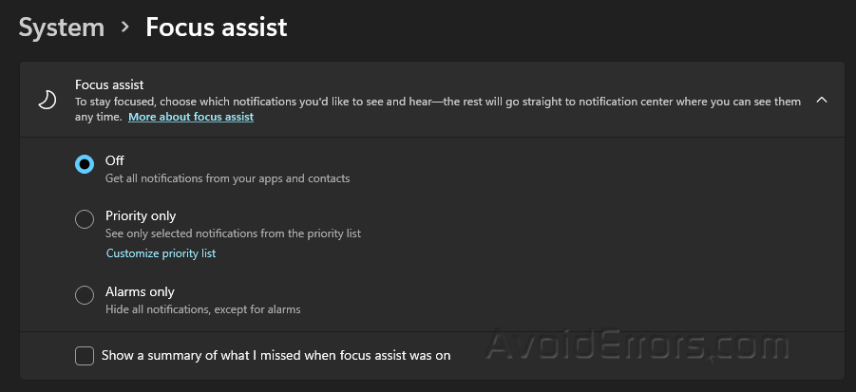
Task: Click the breadcrumb arrow separator after System
Action: [x=124, y=28]
